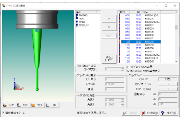
Task: Click the Angle B field 0.0000
Action: click(113, 105)
